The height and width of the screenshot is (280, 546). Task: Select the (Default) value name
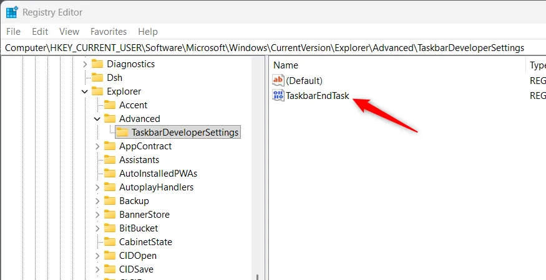click(x=304, y=81)
